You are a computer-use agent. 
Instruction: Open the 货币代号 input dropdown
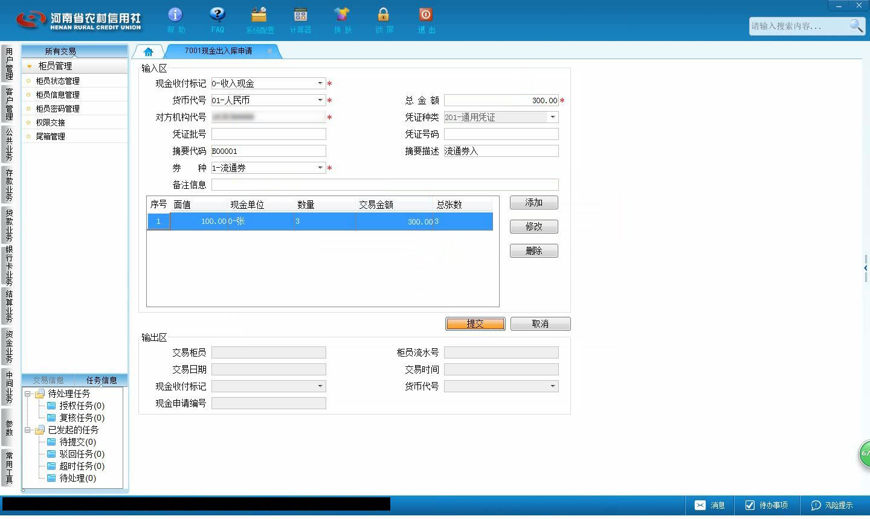click(x=320, y=100)
